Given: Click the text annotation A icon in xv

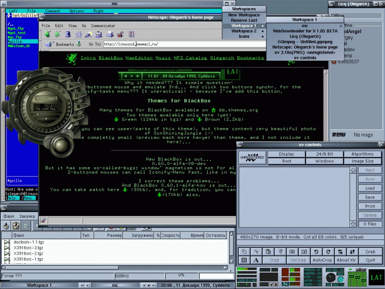Looking at the screenshot, I should click(256, 260).
